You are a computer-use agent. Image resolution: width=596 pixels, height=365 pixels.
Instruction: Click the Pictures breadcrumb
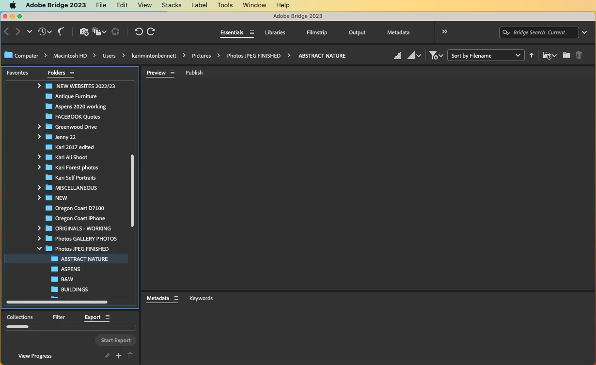coord(201,56)
